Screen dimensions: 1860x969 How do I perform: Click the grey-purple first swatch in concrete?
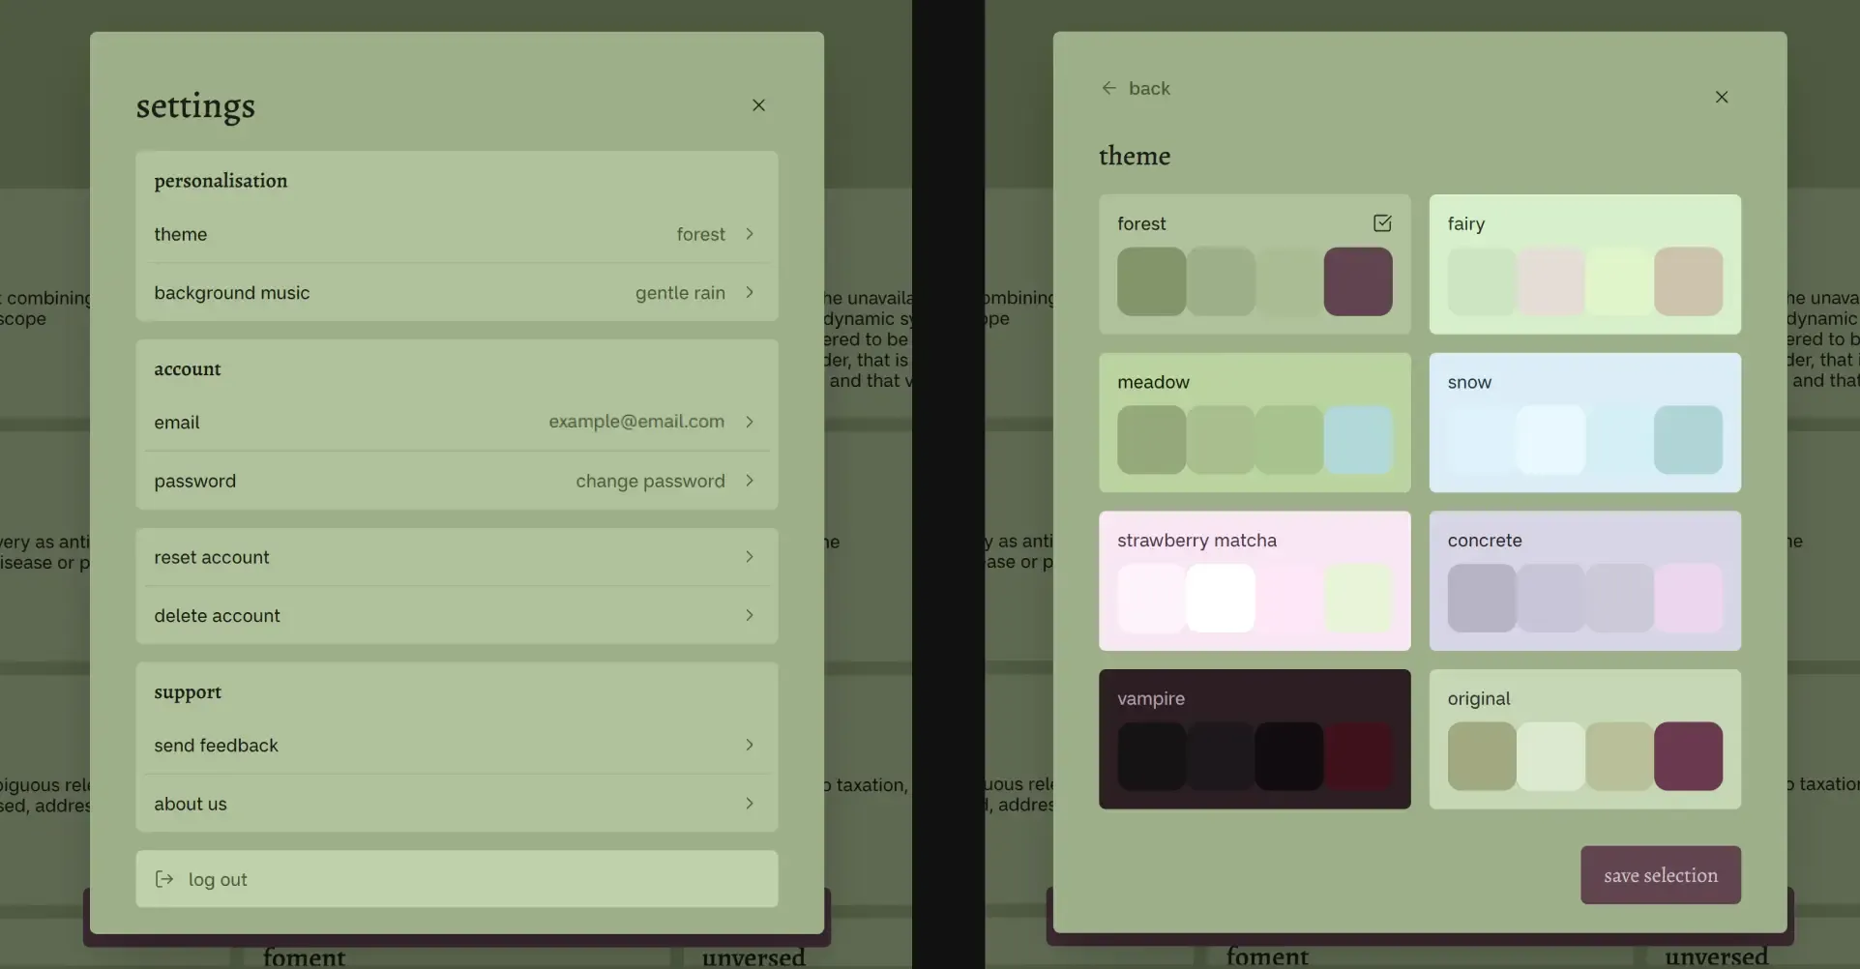(1482, 599)
